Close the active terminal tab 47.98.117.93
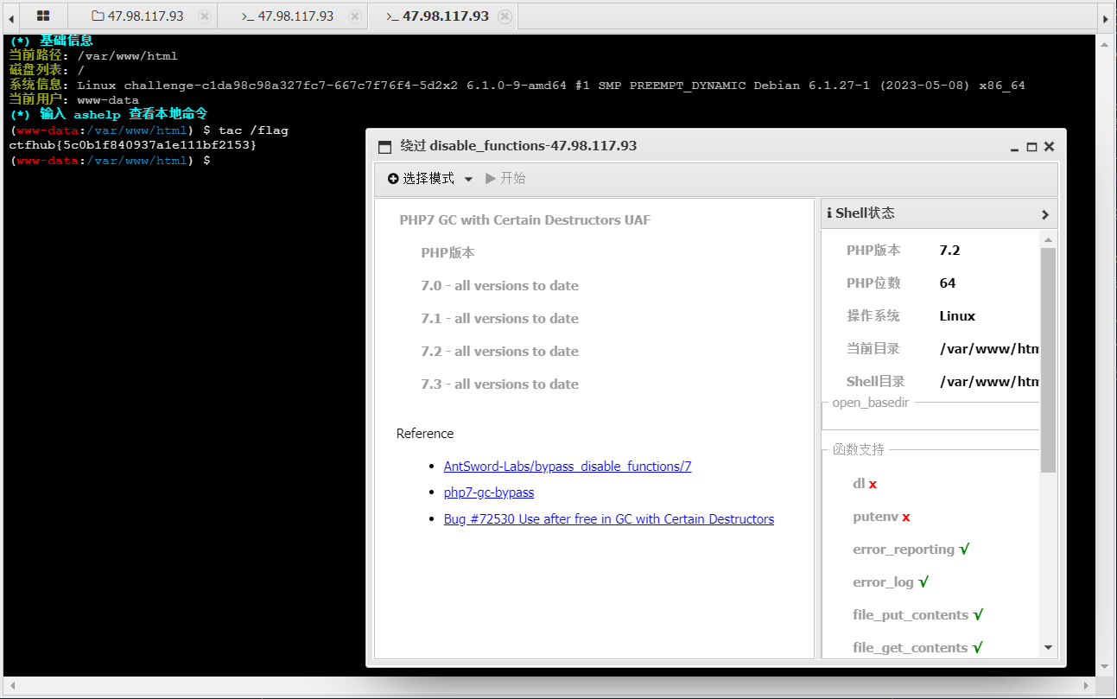 click(x=505, y=16)
